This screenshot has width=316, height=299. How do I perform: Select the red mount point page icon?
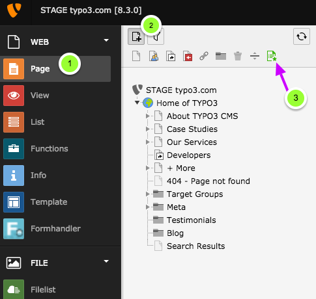click(x=188, y=56)
